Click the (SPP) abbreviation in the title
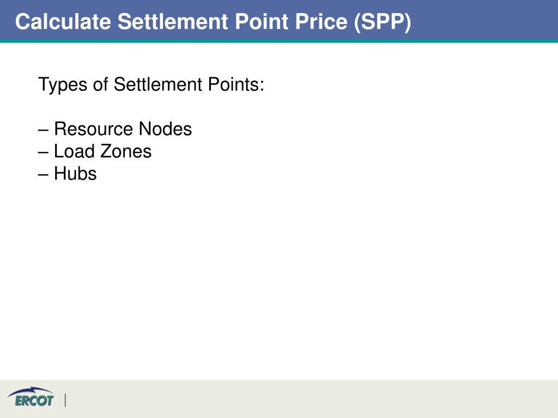This screenshot has width=558, height=418. coord(383,22)
